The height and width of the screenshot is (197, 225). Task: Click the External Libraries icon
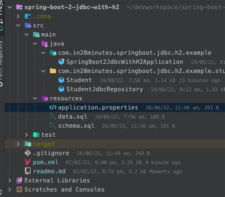click(x=19, y=180)
